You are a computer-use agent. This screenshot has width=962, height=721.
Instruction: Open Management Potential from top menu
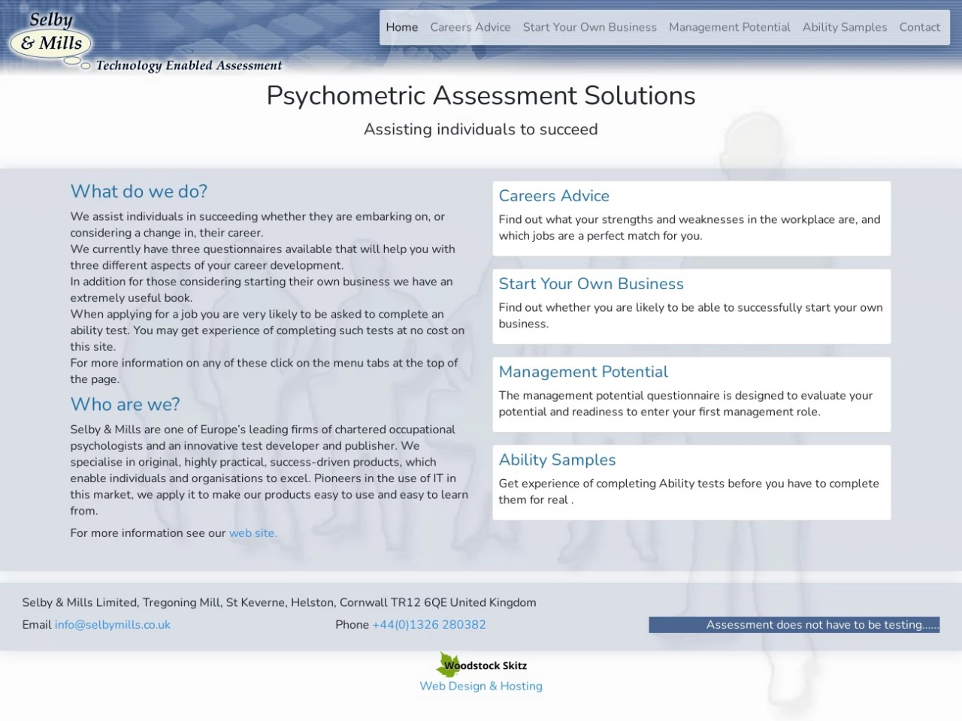point(729,27)
